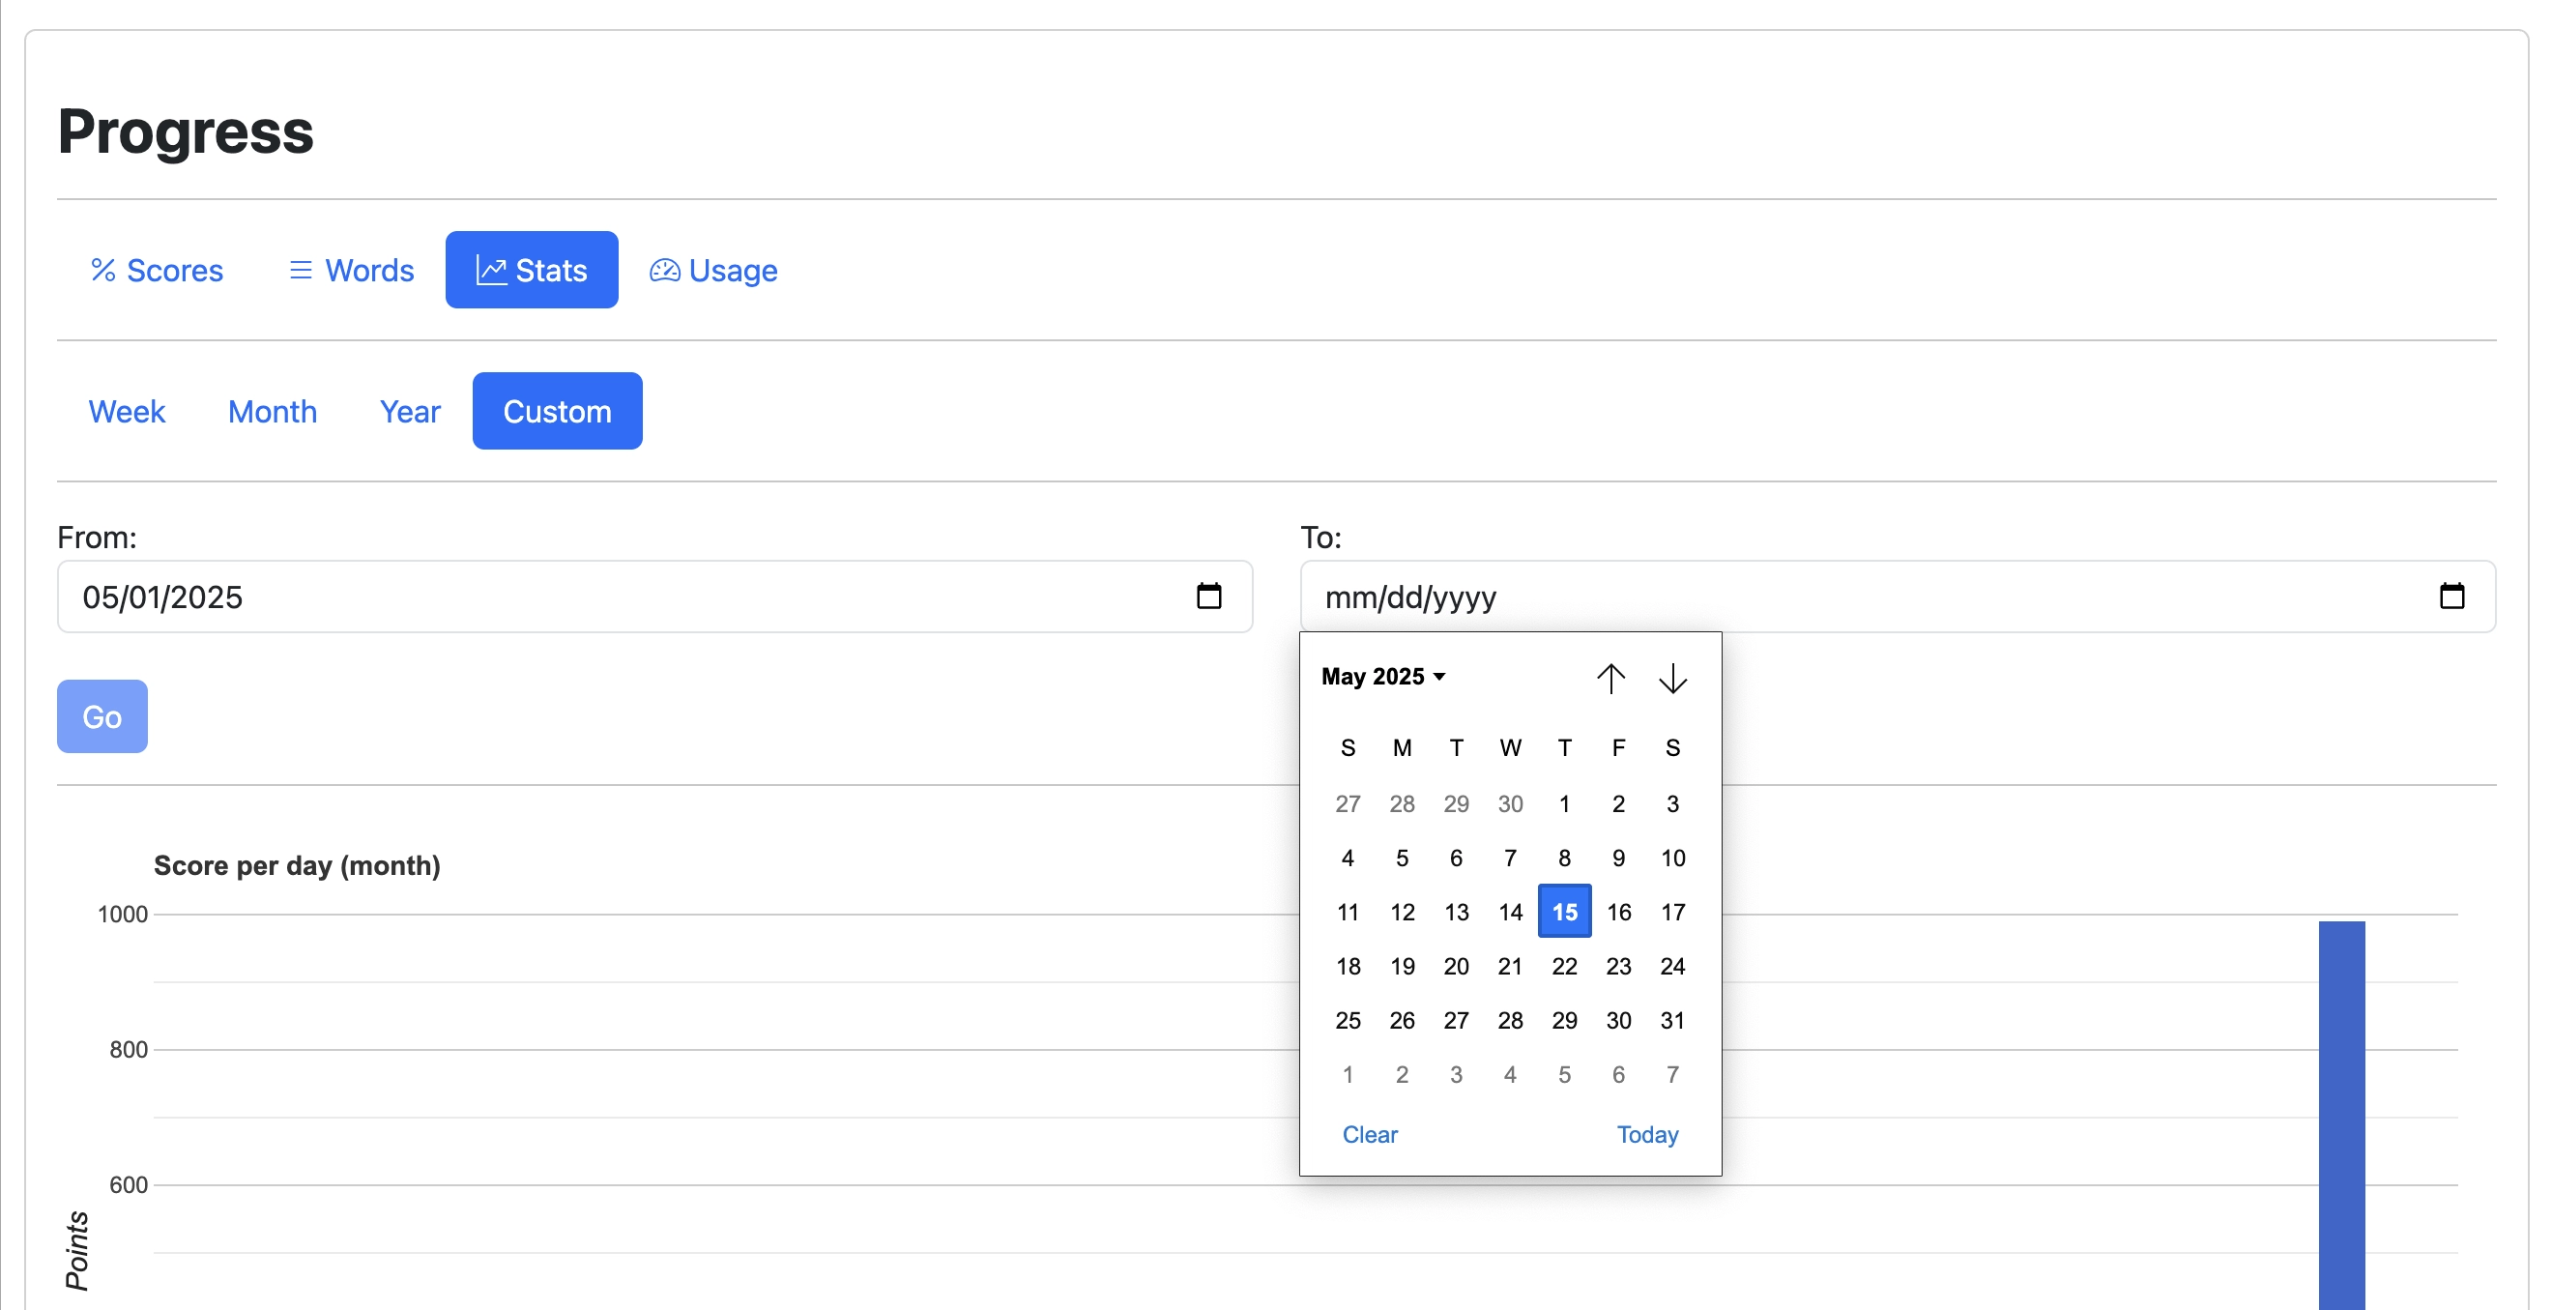Screen dimensions: 2552x1310
Task: Pick May 17 in the calendar
Action: [x=1672, y=912]
